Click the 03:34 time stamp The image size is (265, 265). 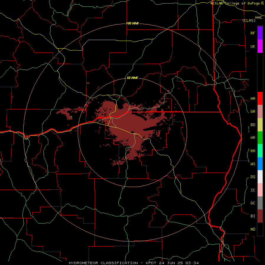tap(192, 263)
